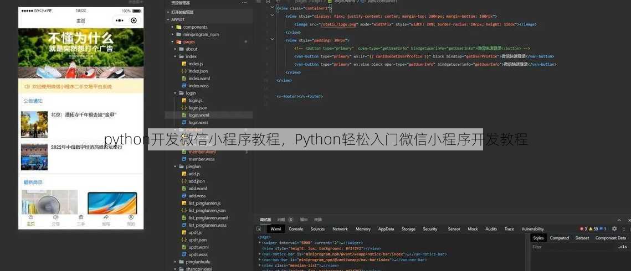Click the updt.wxss file icon
The image size is (631, 271).
pyautogui.click(x=184, y=254)
